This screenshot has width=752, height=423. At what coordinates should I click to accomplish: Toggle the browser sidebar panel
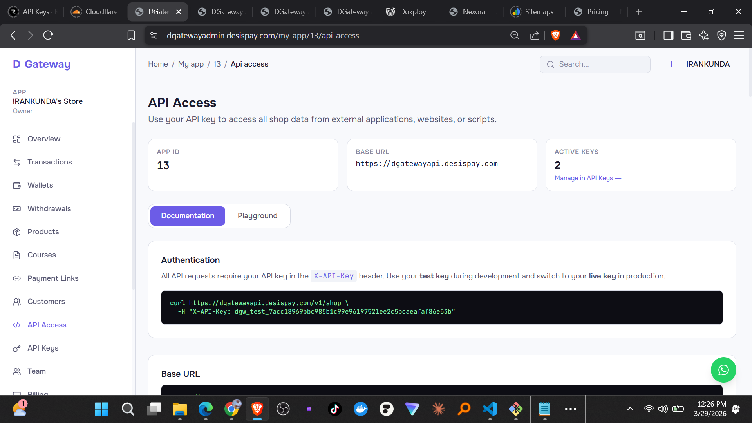668,35
